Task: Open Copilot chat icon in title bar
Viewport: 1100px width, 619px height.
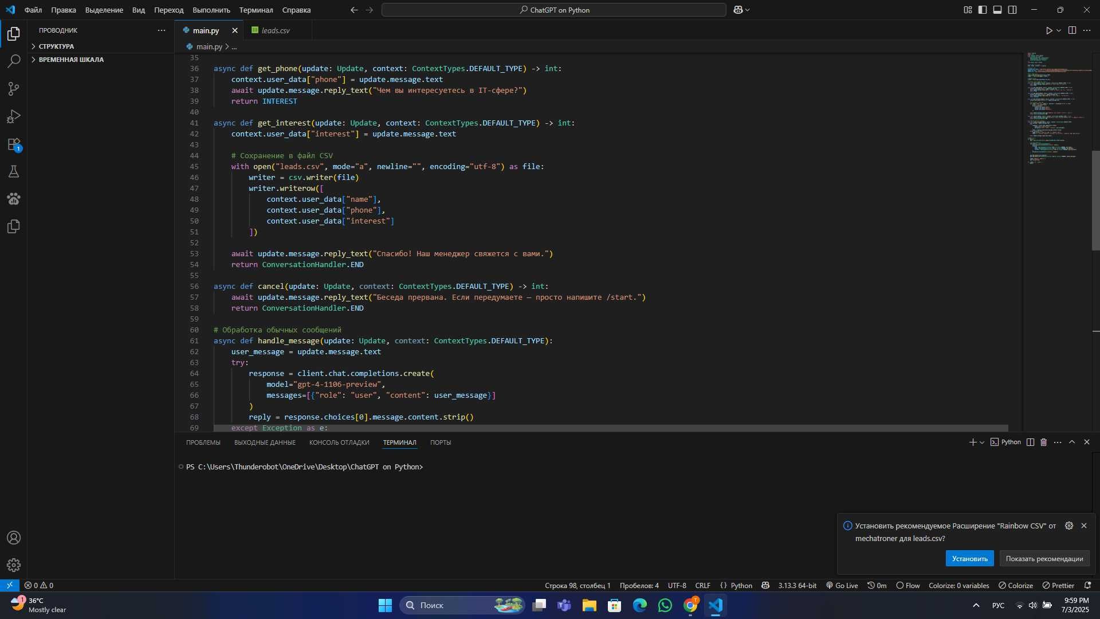Action: click(738, 10)
